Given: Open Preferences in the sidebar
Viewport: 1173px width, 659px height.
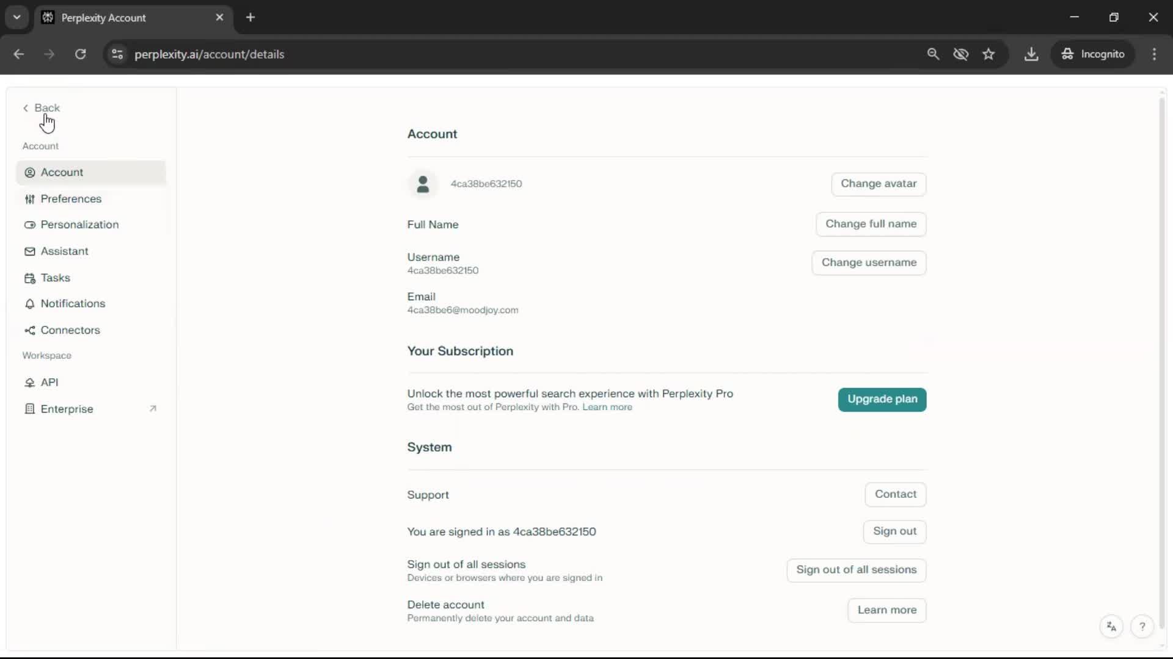Looking at the screenshot, I should pos(71,199).
